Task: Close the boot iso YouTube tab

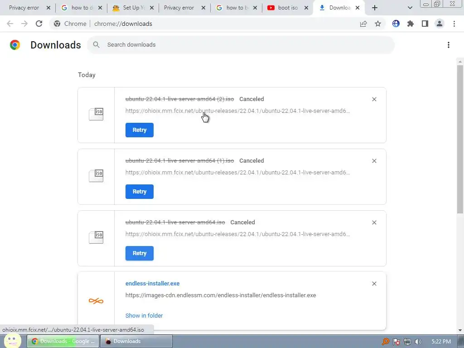Action: tap(306, 8)
